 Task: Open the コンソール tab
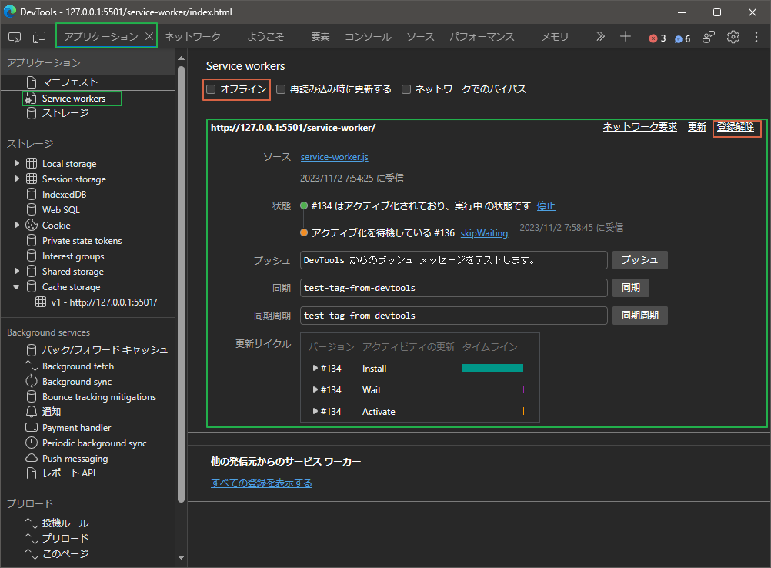[368, 36]
